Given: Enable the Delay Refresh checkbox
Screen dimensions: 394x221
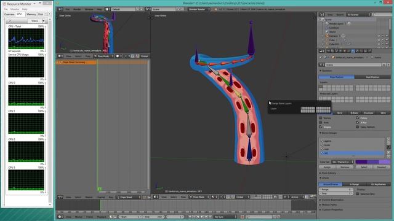Looking at the screenshot, I should click(358, 127).
